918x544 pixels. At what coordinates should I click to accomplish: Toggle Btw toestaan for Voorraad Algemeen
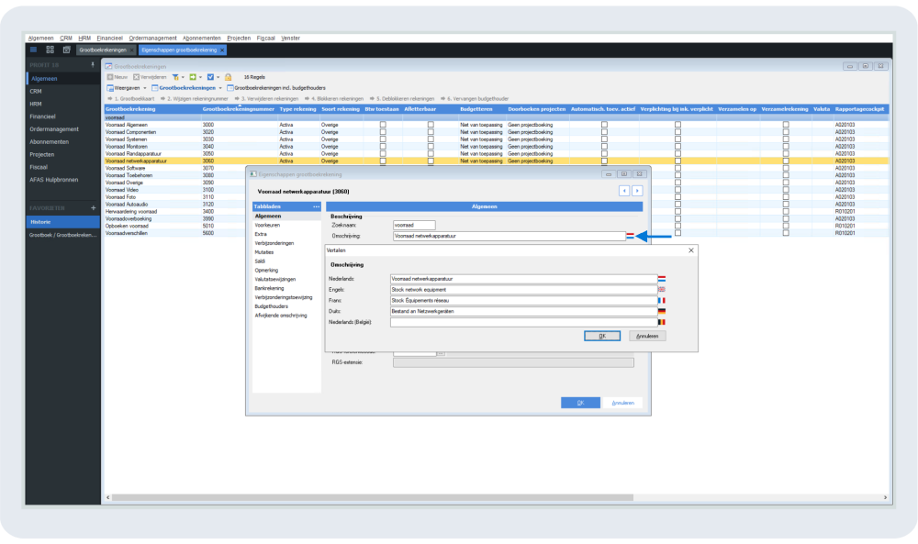pos(383,125)
